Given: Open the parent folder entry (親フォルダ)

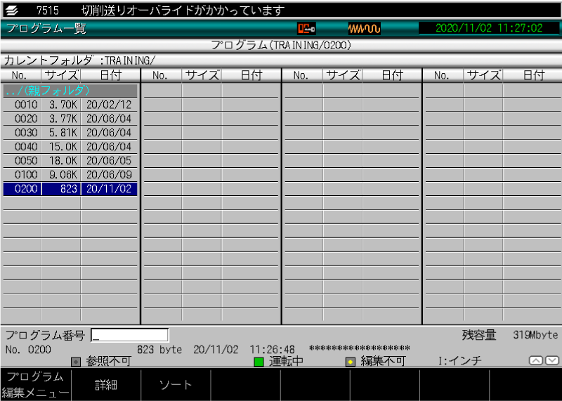Looking at the screenshot, I should 70,91.
